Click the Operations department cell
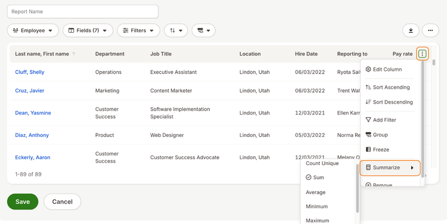This screenshot has width=447, height=224. [x=108, y=72]
